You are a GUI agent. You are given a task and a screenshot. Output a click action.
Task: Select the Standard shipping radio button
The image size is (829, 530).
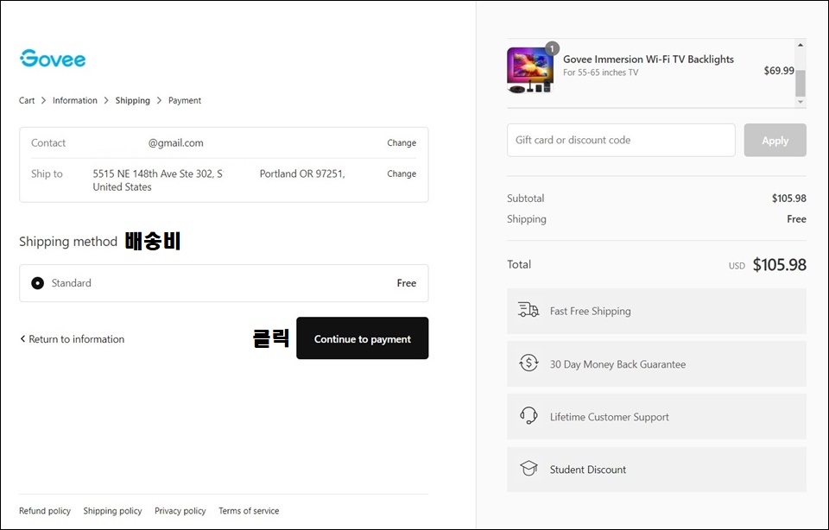tap(37, 283)
